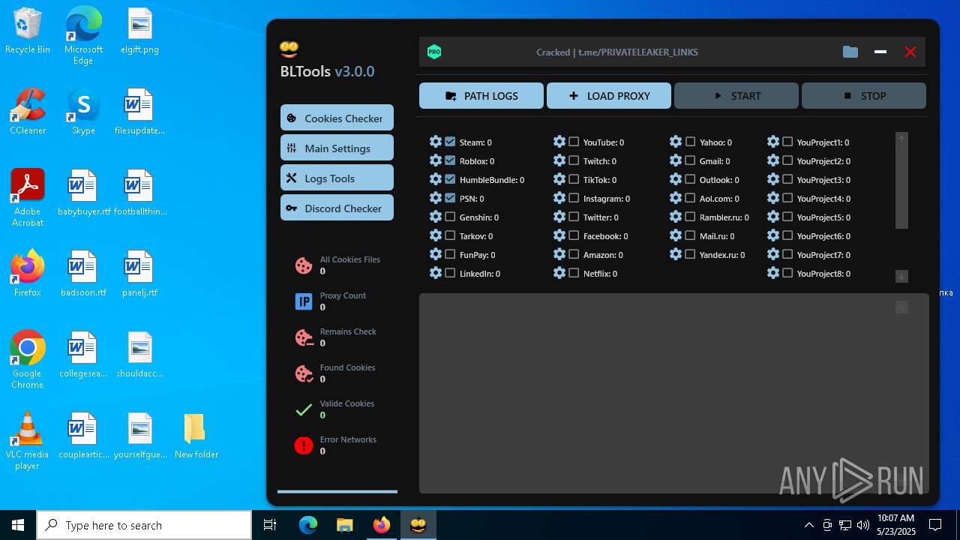Open Microsoft Edge from taskbar
Screen dimensions: 960x540
point(308,525)
